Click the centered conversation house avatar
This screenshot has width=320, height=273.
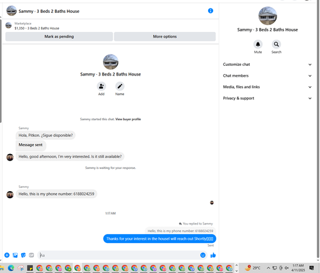(111, 62)
